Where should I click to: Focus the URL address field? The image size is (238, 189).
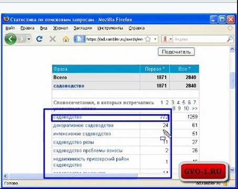115,39
